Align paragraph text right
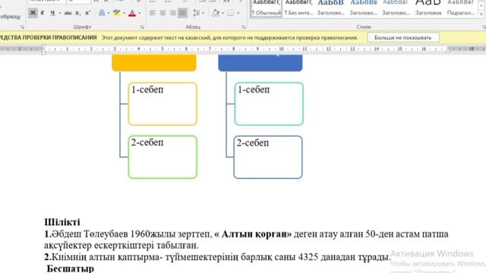Screen dimensions: 486x273 (172, 13)
